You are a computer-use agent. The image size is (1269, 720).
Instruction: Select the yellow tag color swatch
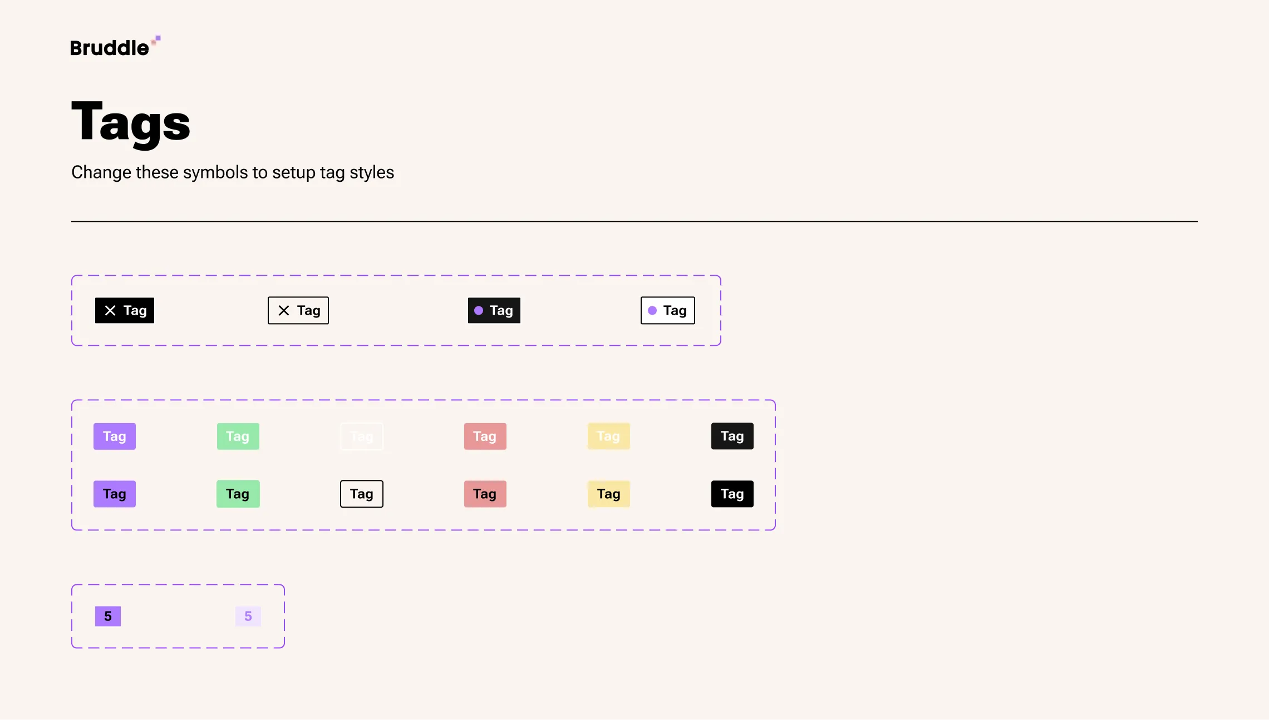(608, 436)
